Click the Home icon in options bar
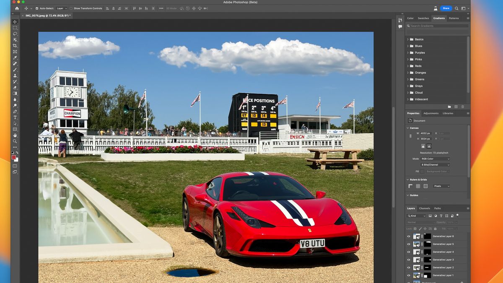Image resolution: width=503 pixels, height=283 pixels. pyautogui.click(x=17, y=8)
